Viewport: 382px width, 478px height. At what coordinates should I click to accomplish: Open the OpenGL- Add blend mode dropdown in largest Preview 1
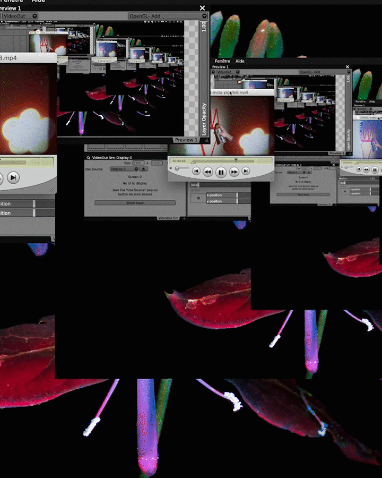167,16
